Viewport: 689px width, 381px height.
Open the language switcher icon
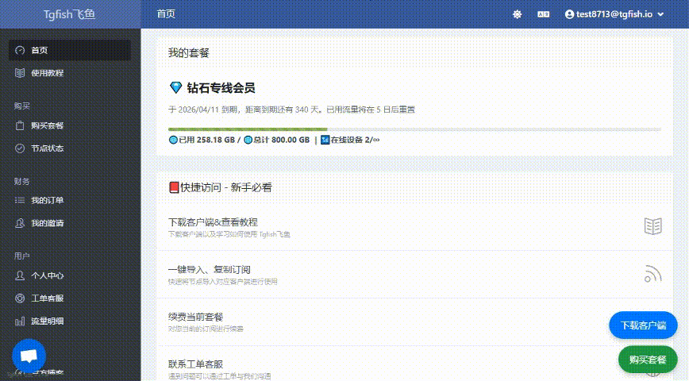544,14
